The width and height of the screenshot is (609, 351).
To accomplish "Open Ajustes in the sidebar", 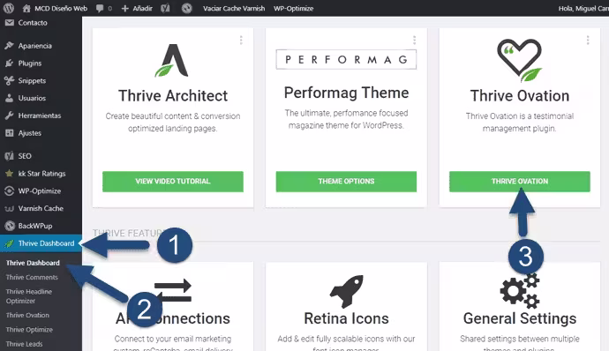I will coord(29,133).
